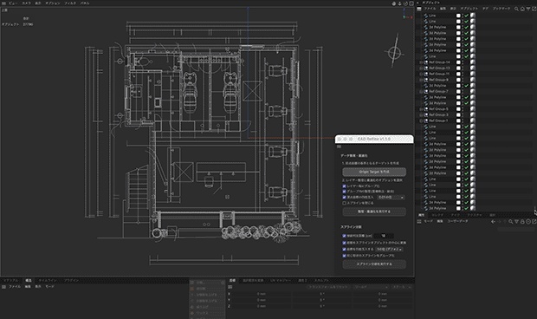Enable the スプラインを閉じる checkbox
Screen dimensions: 537x319
(344, 203)
